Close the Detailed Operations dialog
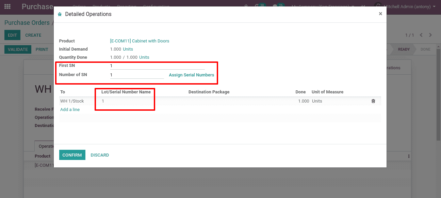 (380, 14)
